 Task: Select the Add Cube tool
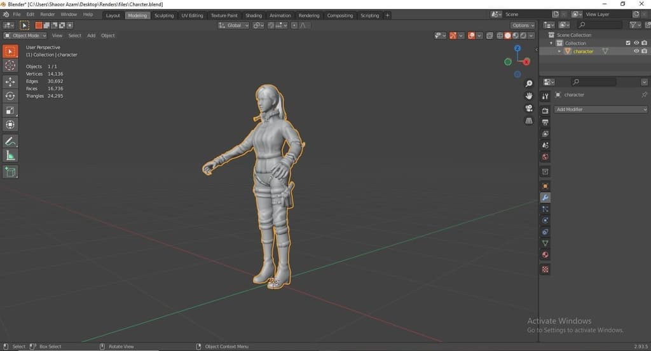(x=10, y=172)
